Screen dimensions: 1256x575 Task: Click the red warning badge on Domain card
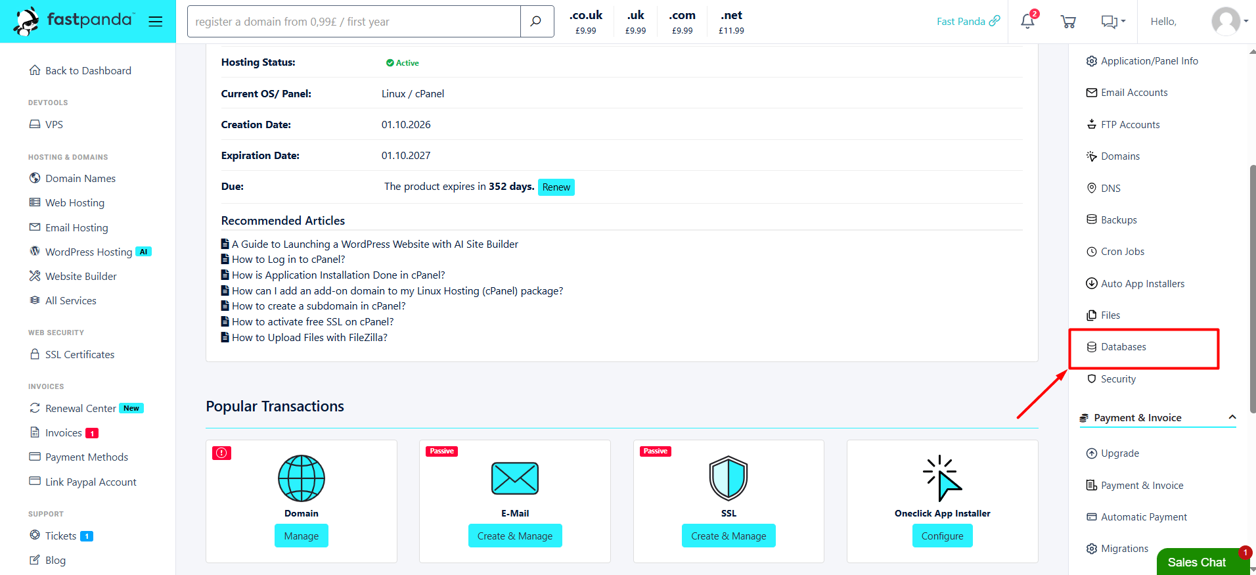click(222, 453)
